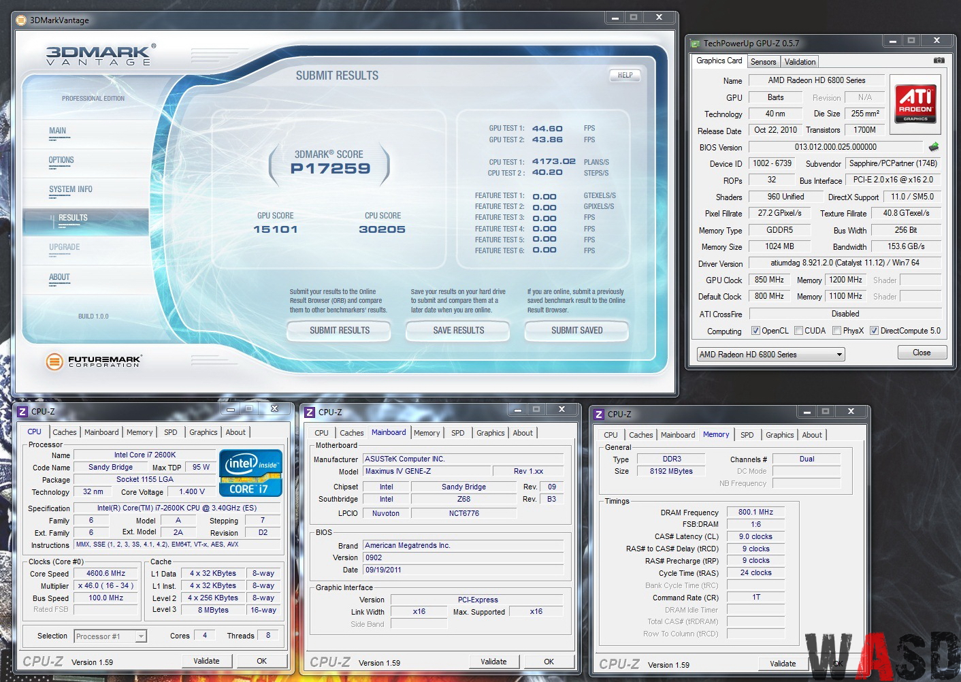Click OK in the CPU-Z Processor window

tap(262, 661)
